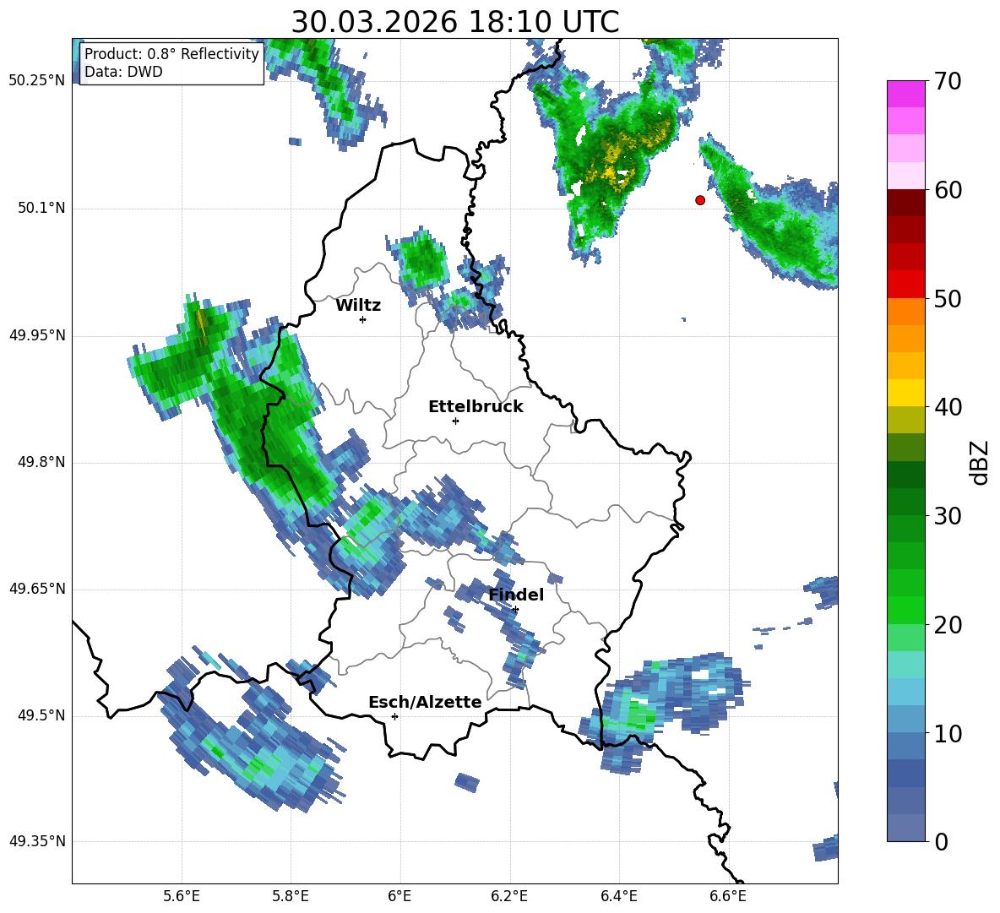Click the Ettelbruck station label
Viewport: 1000px width, 913px height.
pos(476,407)
